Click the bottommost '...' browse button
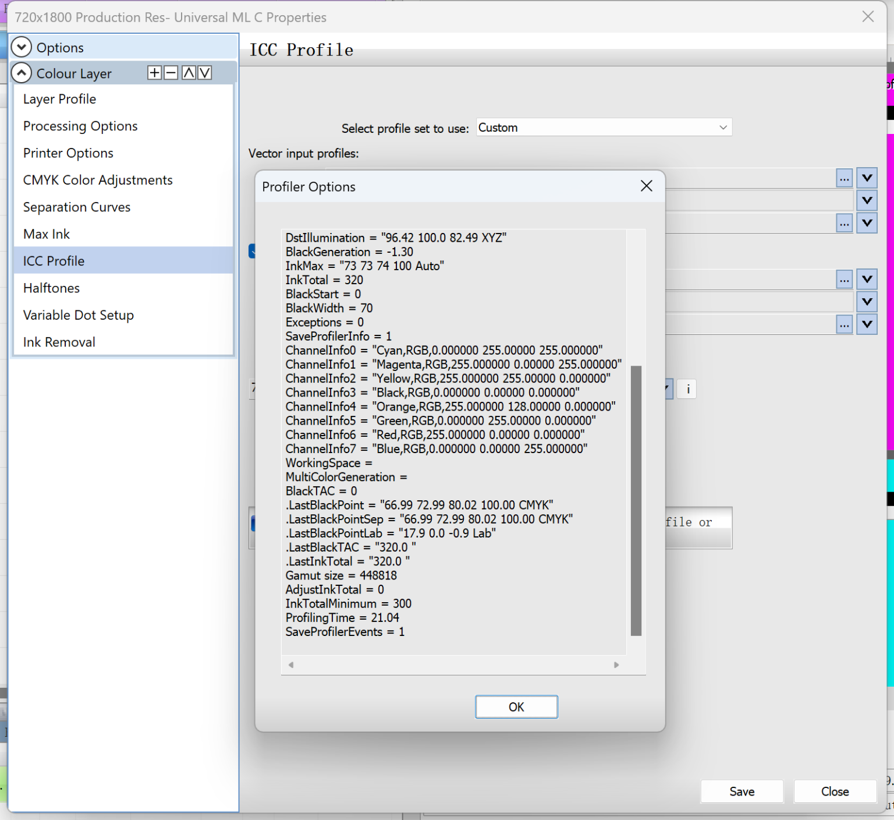The width and height of the screenshot is (894, 820). 844,324
